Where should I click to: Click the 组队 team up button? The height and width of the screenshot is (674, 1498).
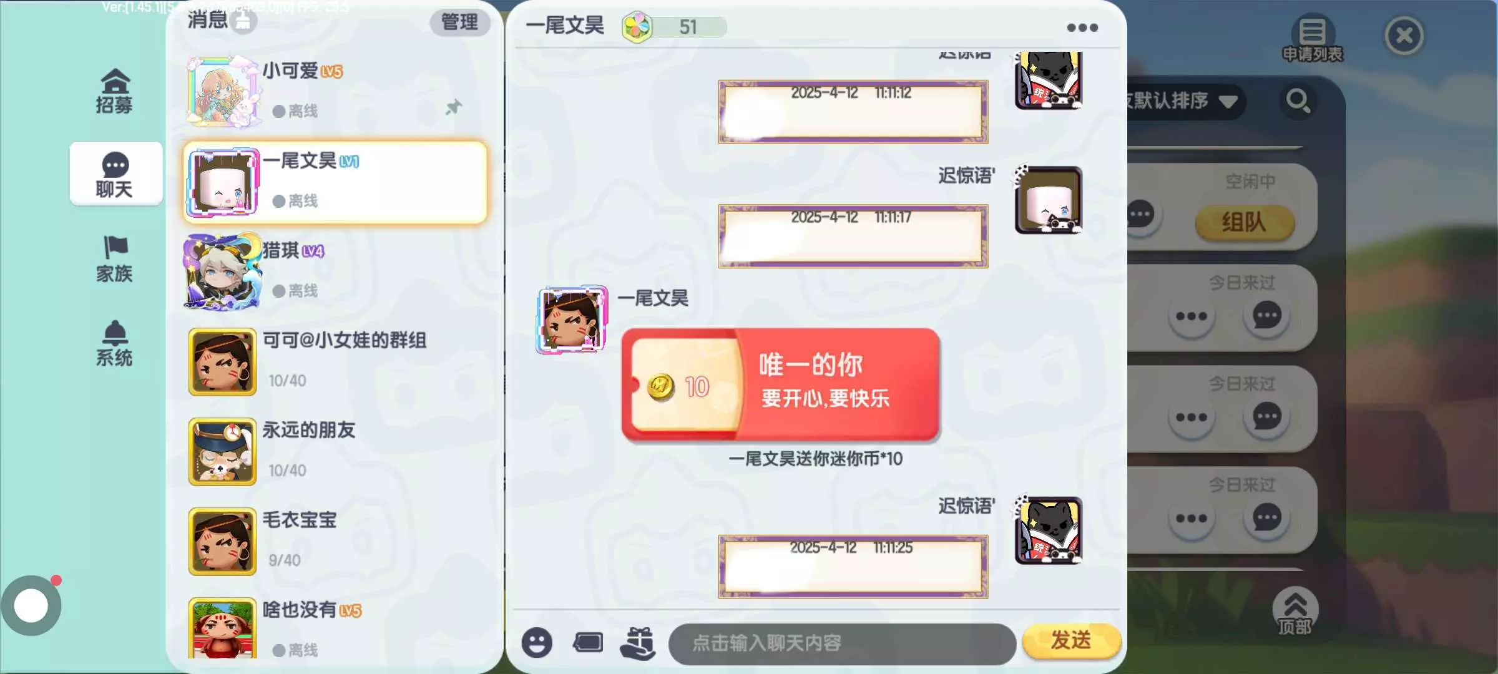tap(1244, 222)
